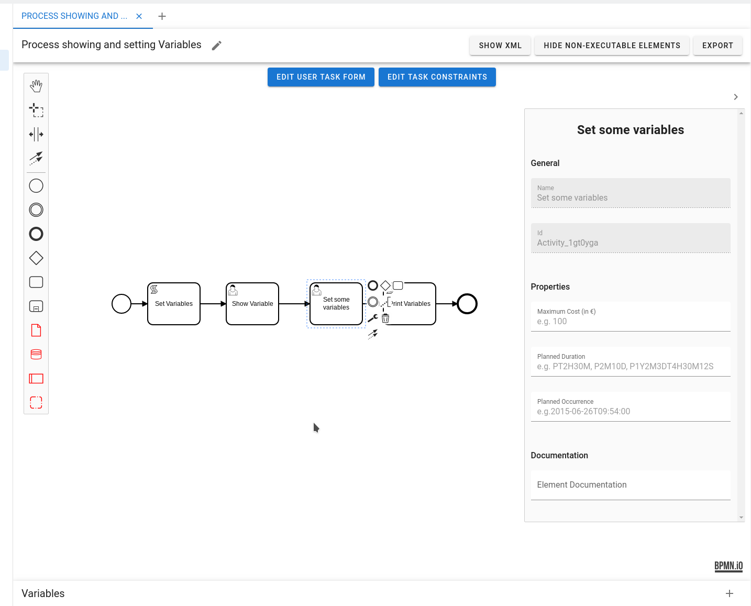
Task: Click the Maximum Cost input field
Action: [631, 321]
